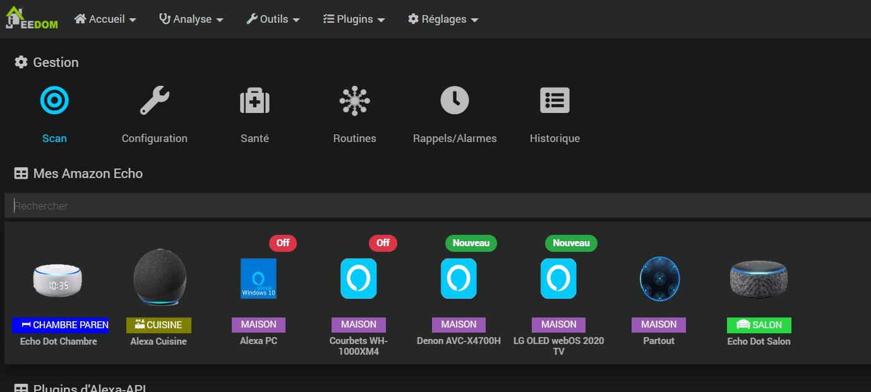Click the MAISON tag above Alexa PC

point(258,324)
